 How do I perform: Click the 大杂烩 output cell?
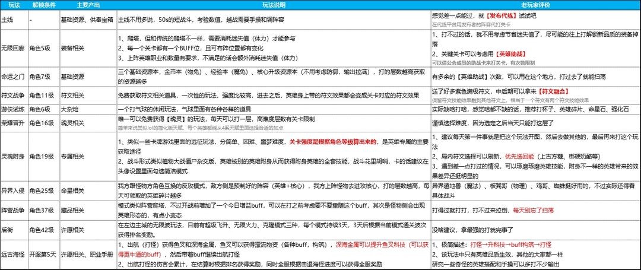tap(71, 109)
